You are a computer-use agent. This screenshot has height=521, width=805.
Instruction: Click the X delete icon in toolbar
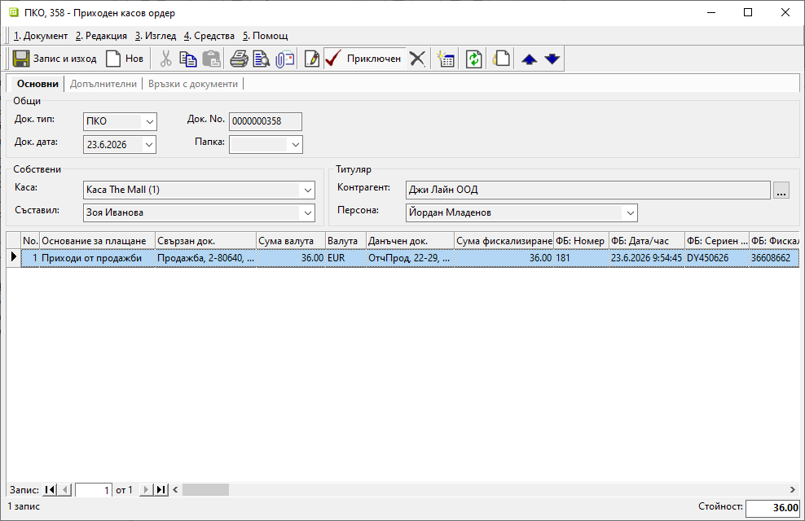(417, 59)
